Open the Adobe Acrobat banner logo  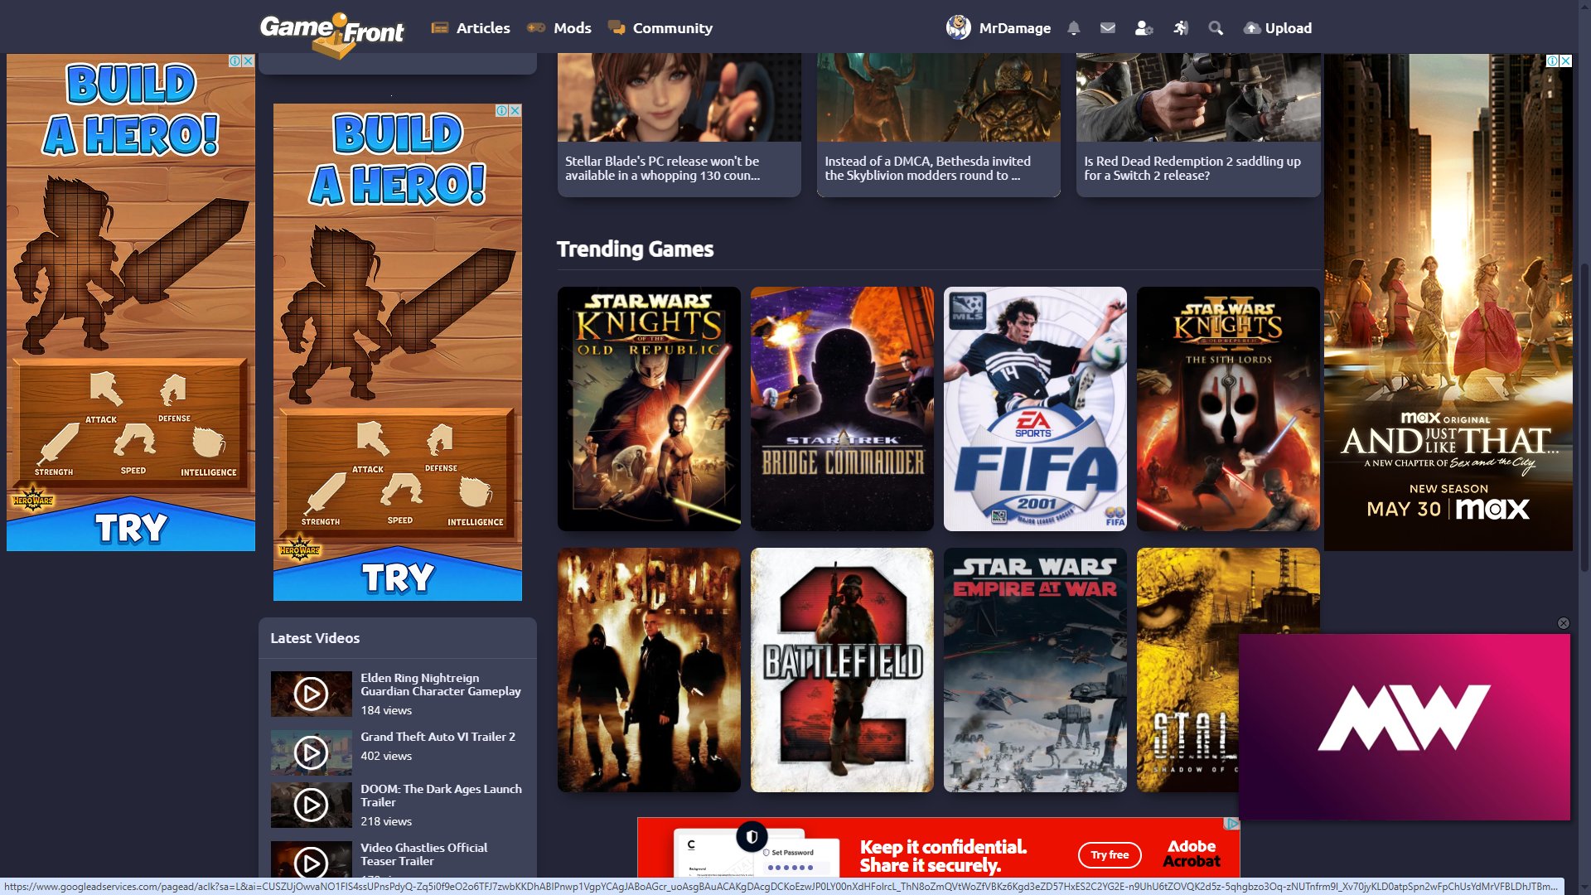point(1192,854)
